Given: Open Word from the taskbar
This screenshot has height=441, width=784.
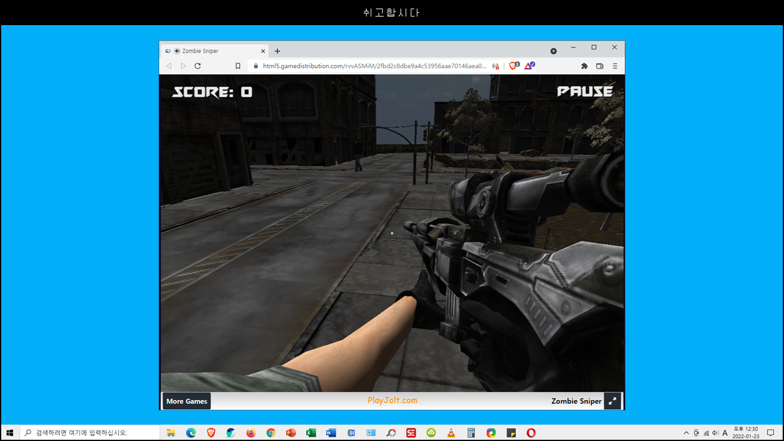Looking at the screenshot, I should click(331, 432).
